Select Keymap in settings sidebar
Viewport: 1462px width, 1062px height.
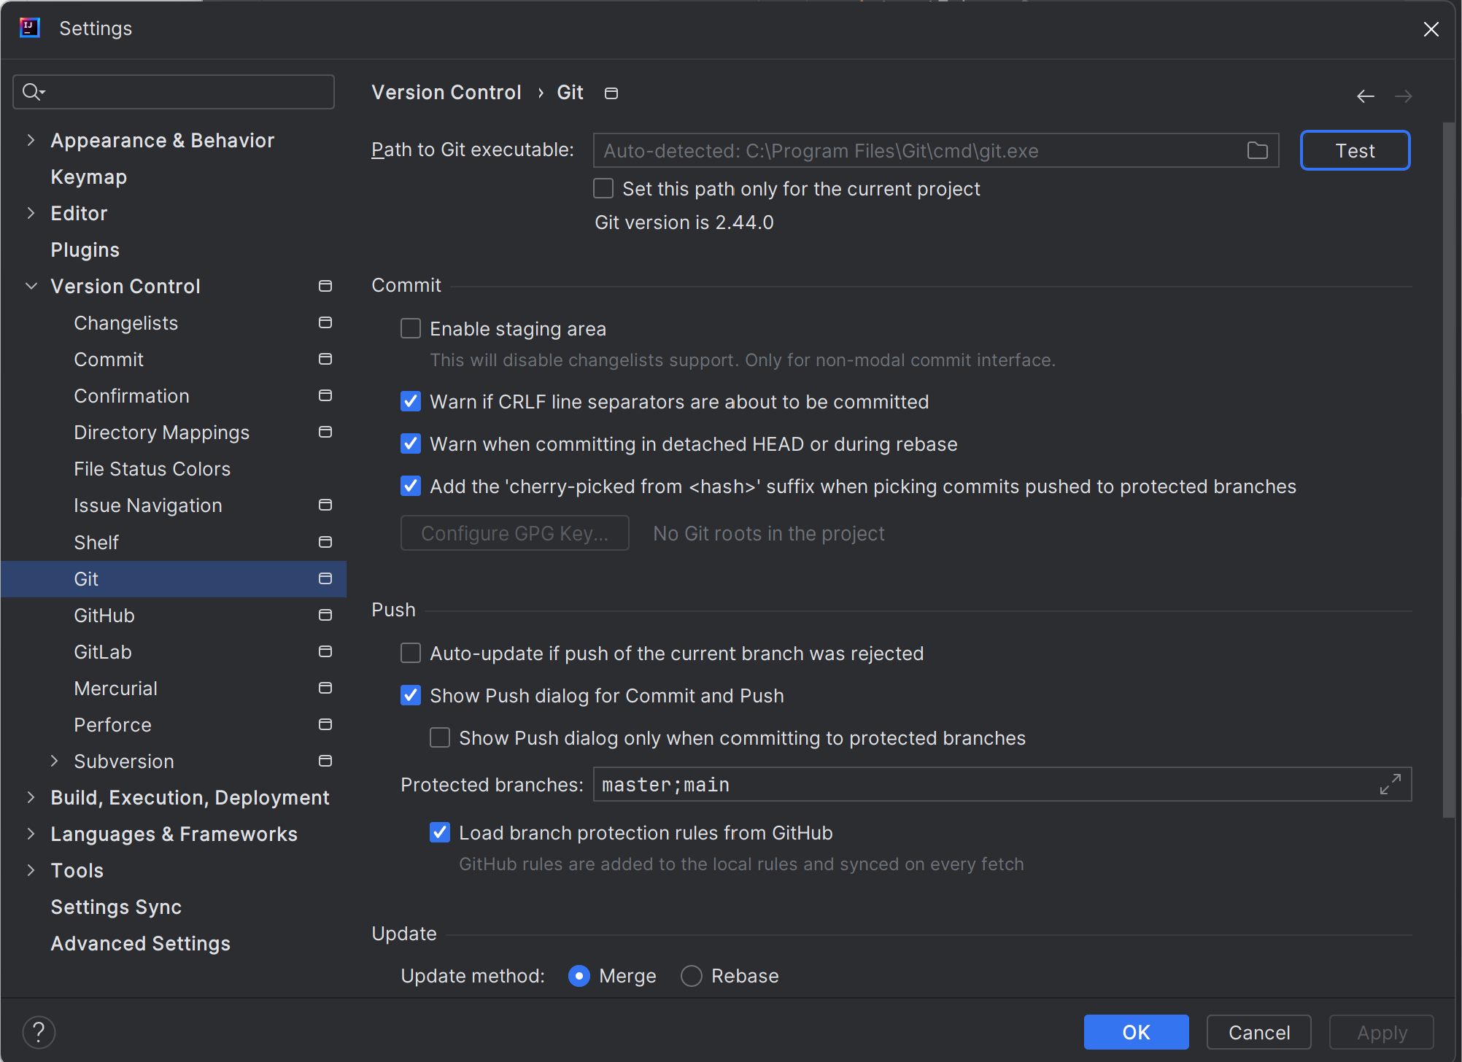click(x=88, y=177)
